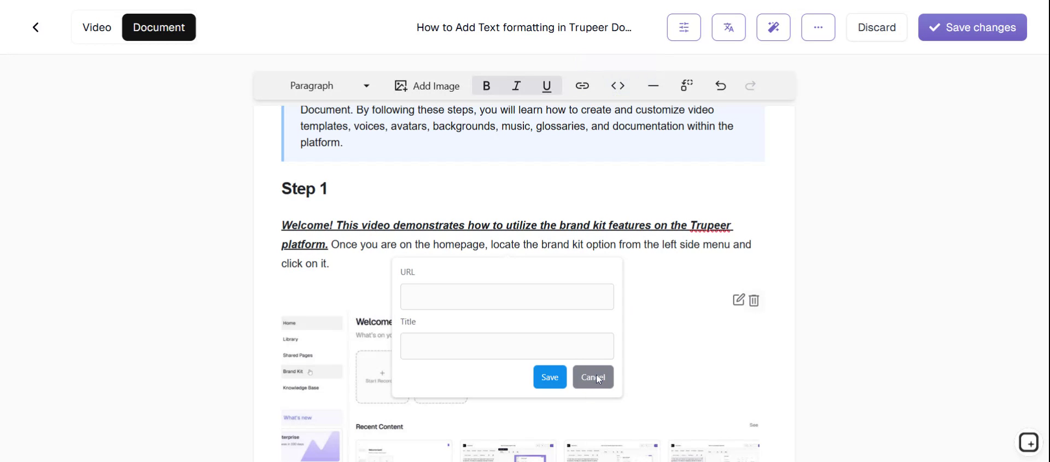Open the Paragraph style dropdown
The height and width of the screenshot is (462, 1050).
330,86
